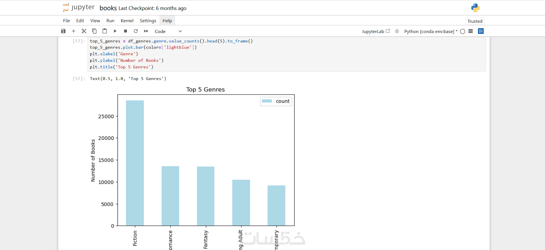
Task: Open notebook in JupyterLab
Action: (x=376, y=31)
